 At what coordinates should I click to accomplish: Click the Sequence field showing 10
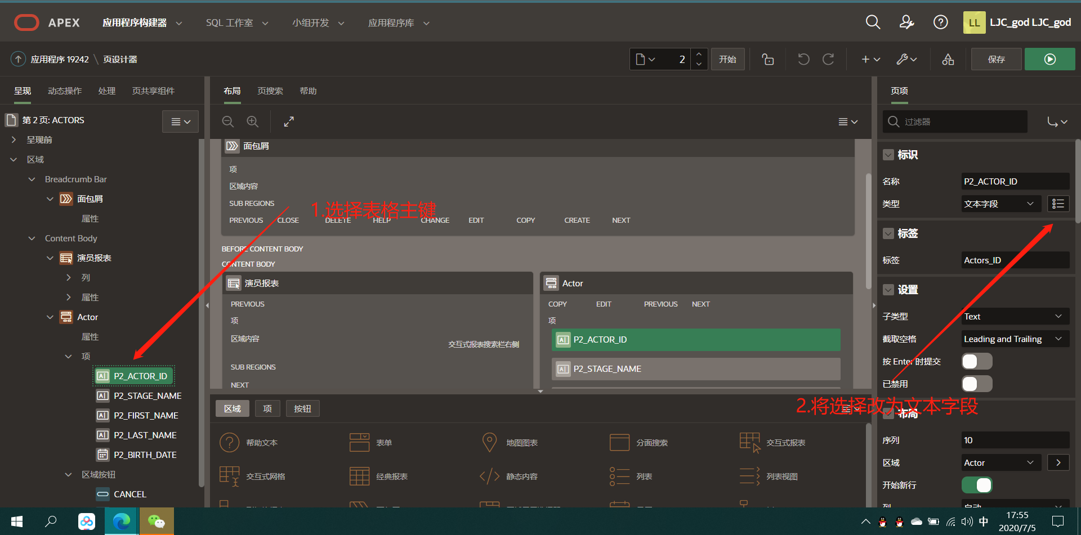pos(1015,440)
